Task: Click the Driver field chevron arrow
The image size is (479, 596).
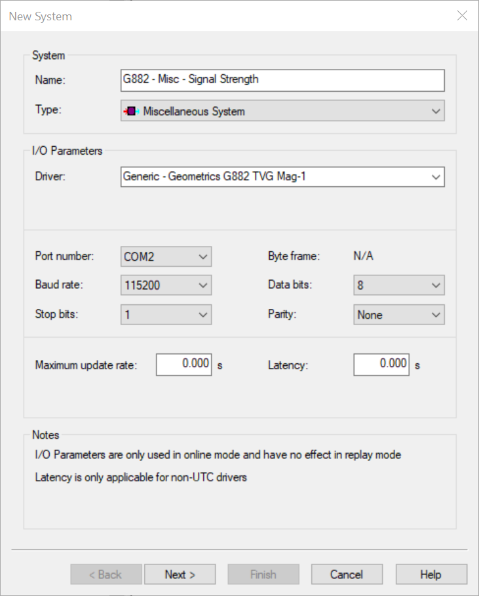Action: tap(436, 176)
